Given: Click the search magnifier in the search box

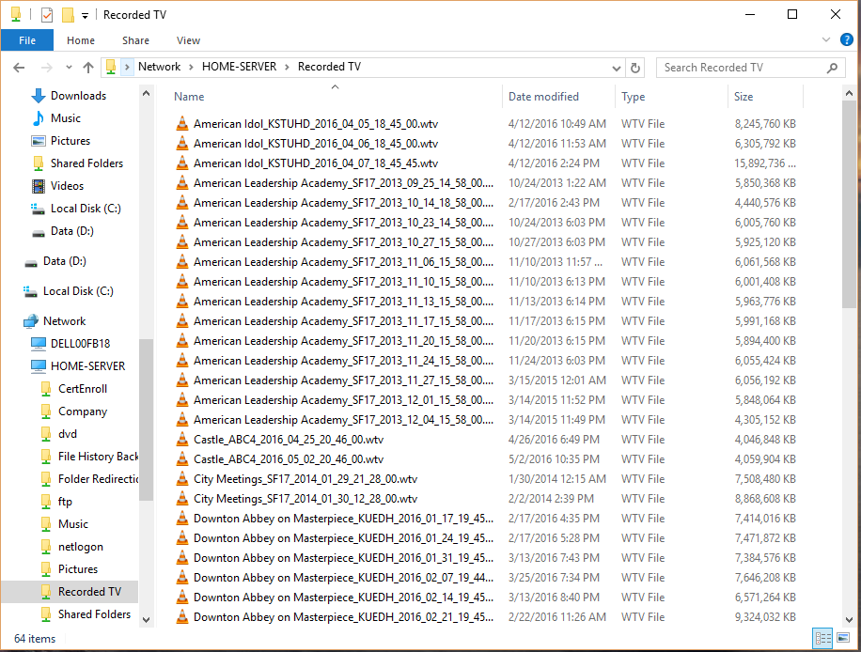Looking at the screenshot, I should coord(832,67).
